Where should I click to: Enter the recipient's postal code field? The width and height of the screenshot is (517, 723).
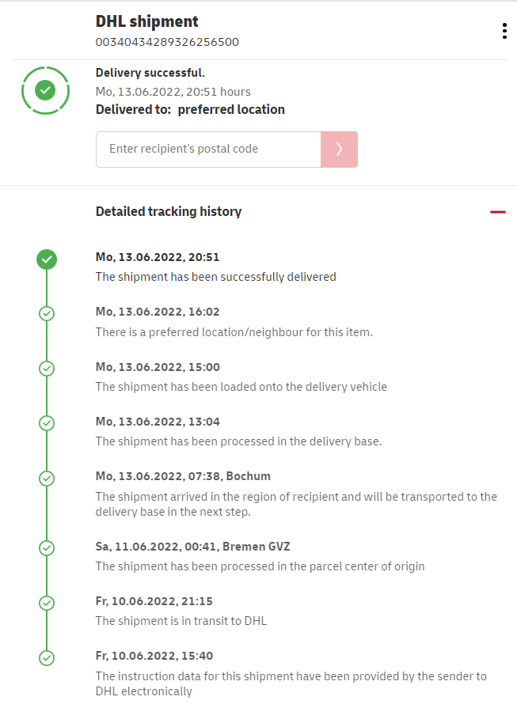[x=208, y=149]
